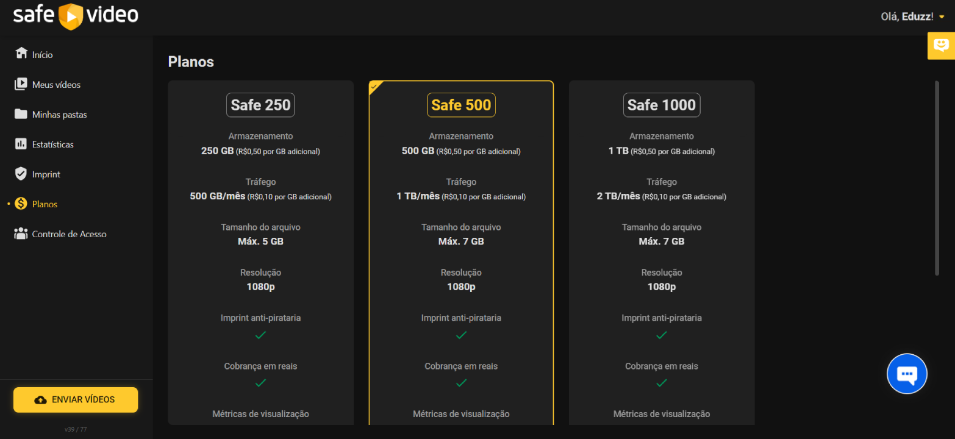
Task: Click the vertical scrollbar on plans page
Action: [x=937, y=178]
